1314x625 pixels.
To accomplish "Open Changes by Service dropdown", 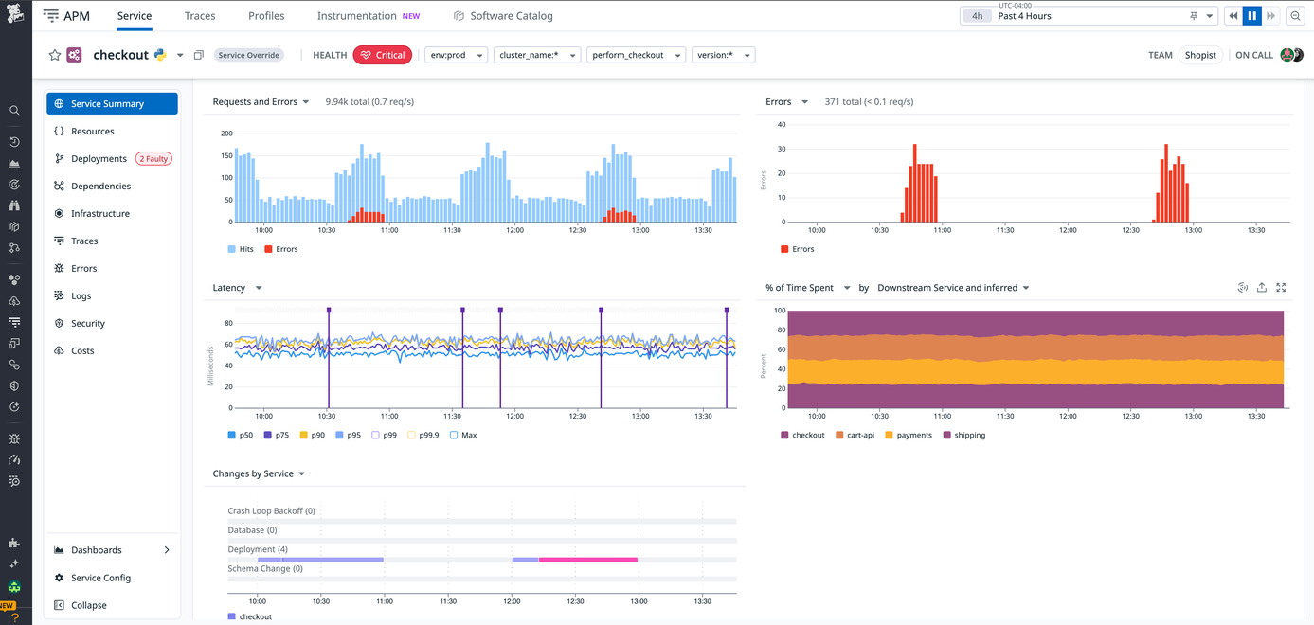I will 302,474.
